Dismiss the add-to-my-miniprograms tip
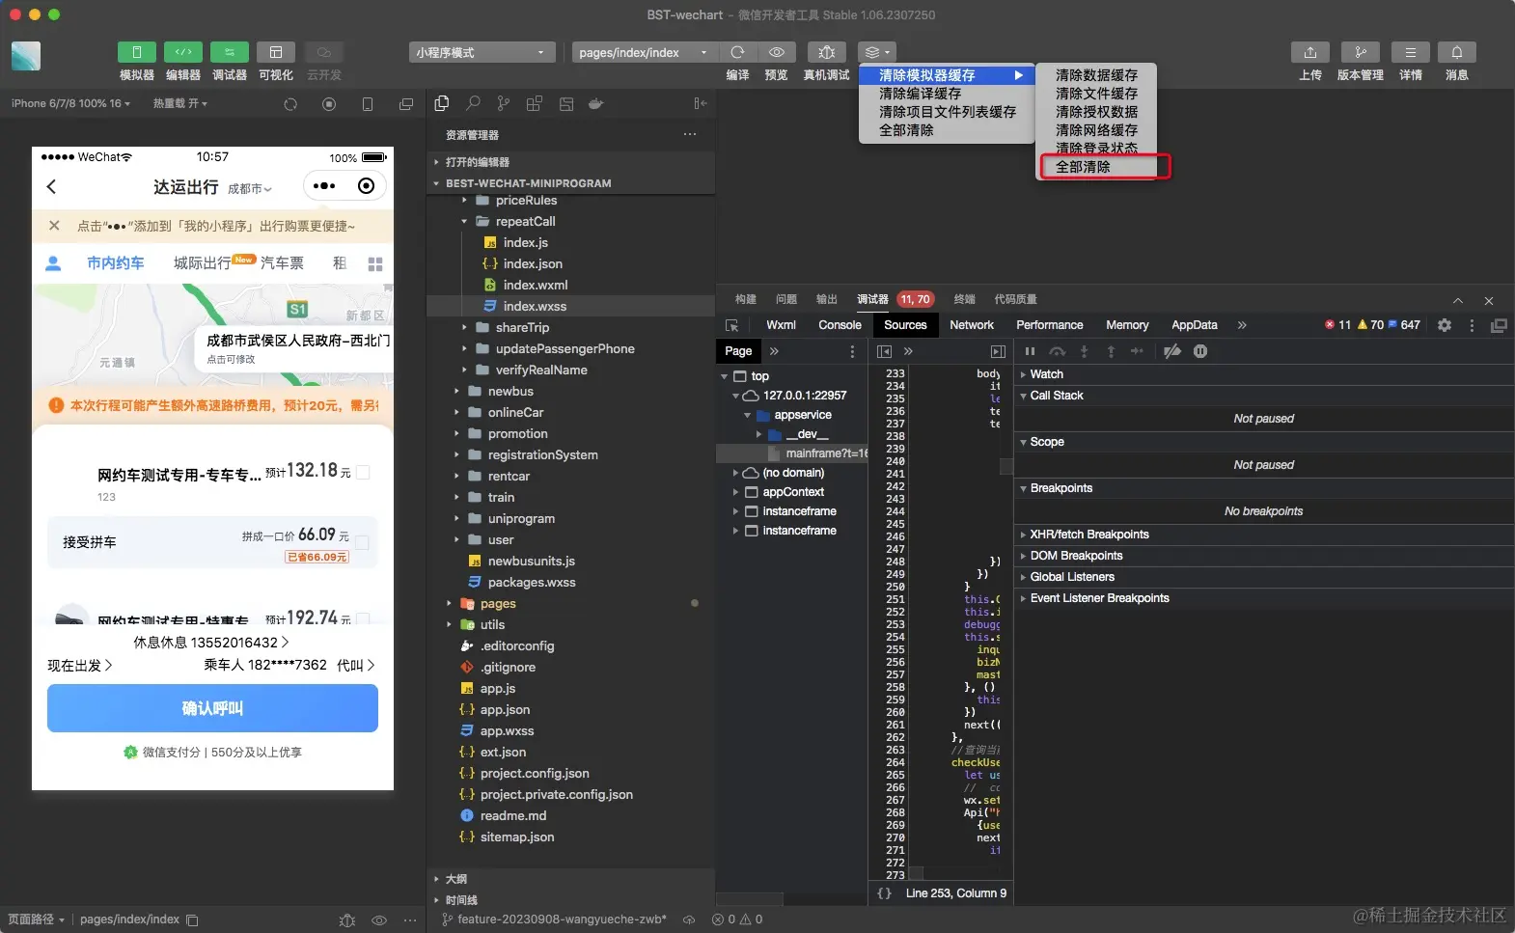The width and height of the screenshot is (1515, 933). (54, 226)
